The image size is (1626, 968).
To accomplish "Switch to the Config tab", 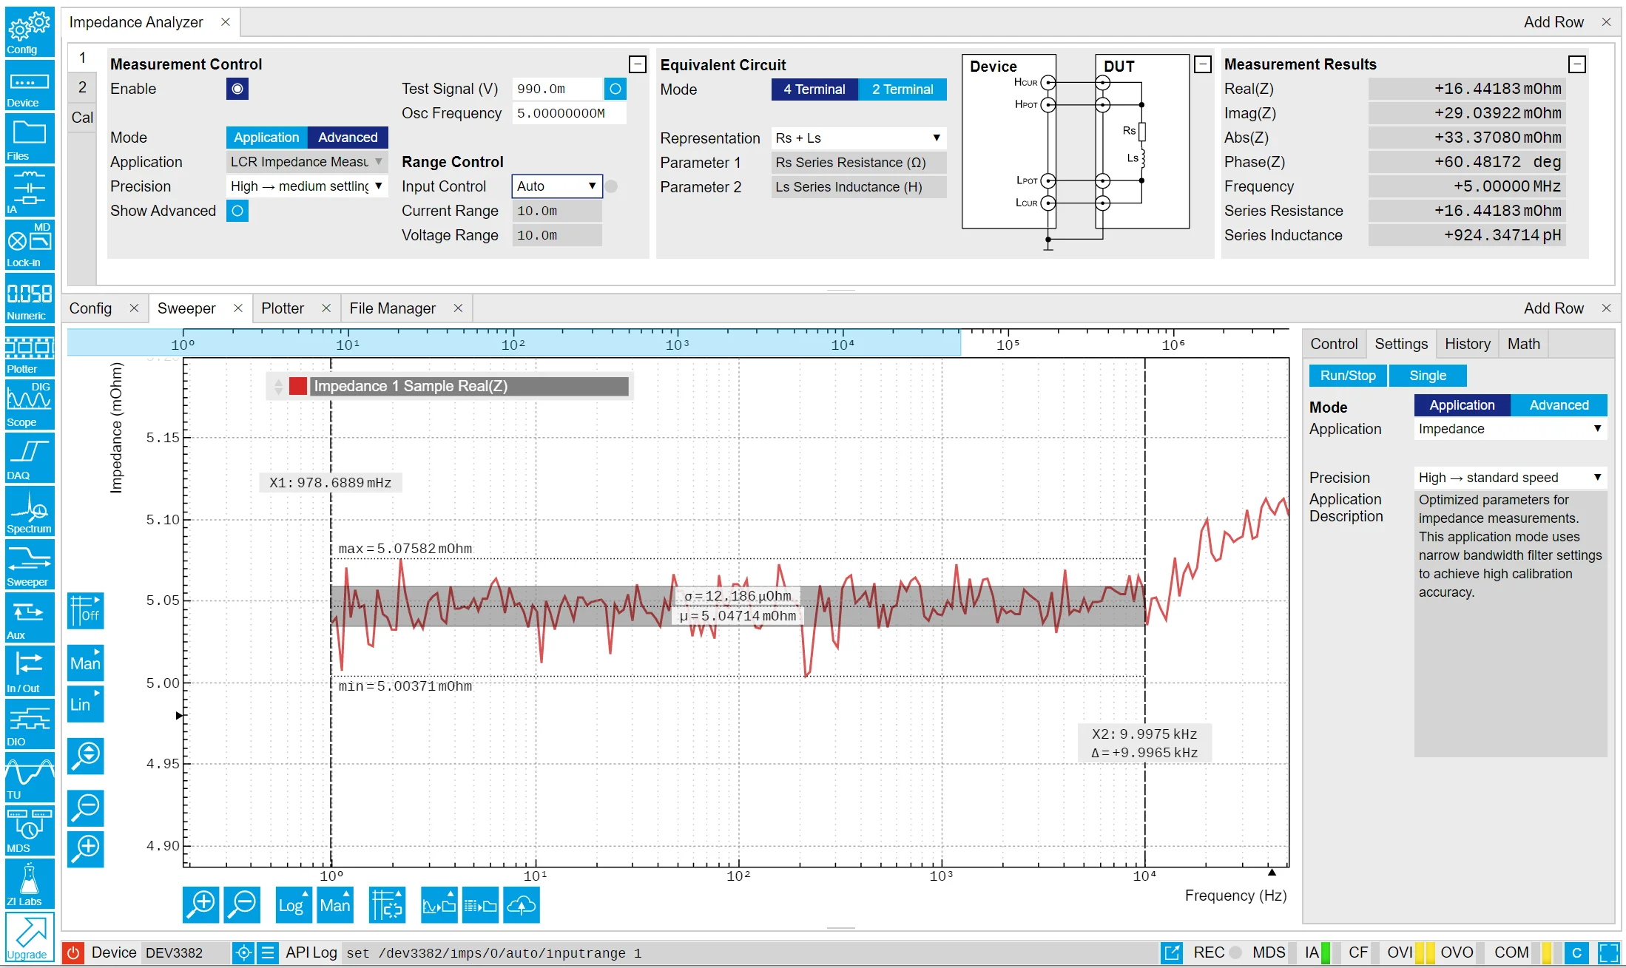I will (x=90, y=308).
